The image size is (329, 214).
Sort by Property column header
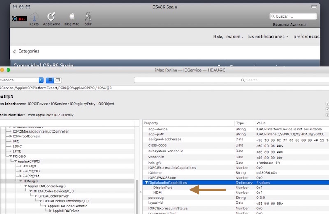coord(188,123)
